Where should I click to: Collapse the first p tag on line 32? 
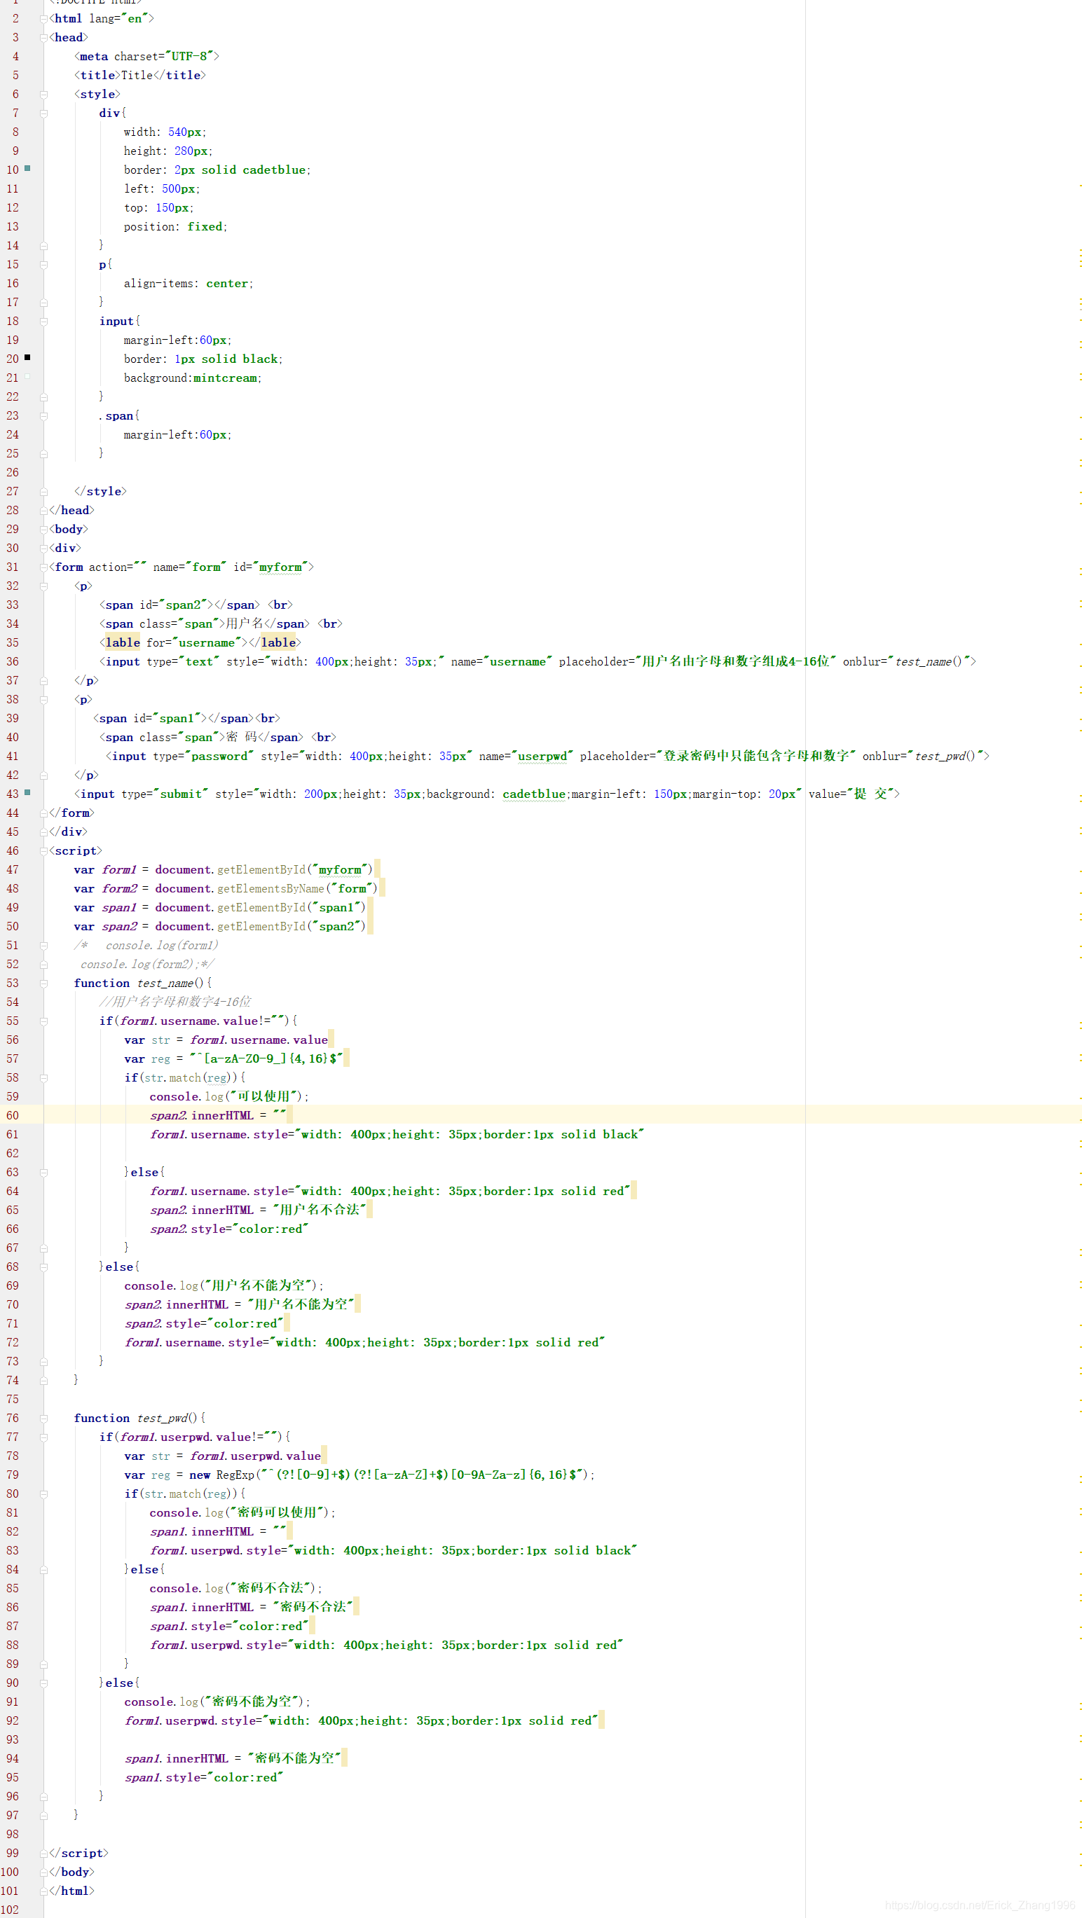[43, 586]
